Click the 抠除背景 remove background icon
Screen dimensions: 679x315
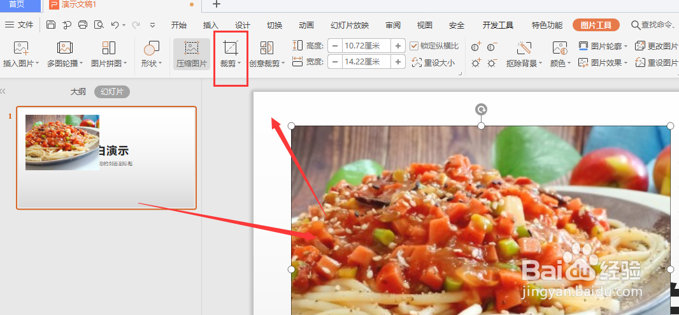pos(524,48)
